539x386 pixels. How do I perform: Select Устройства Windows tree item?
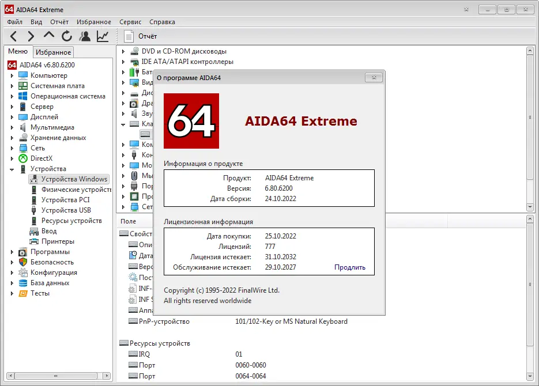coord(69,179)
